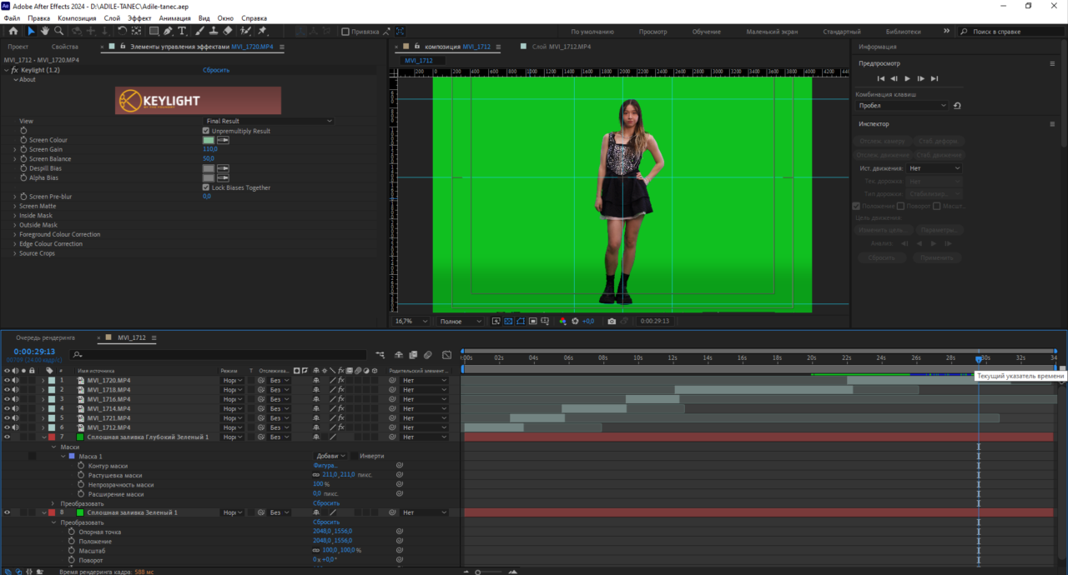
Task: Open the Композиция menu
Action: coord(77,17)
